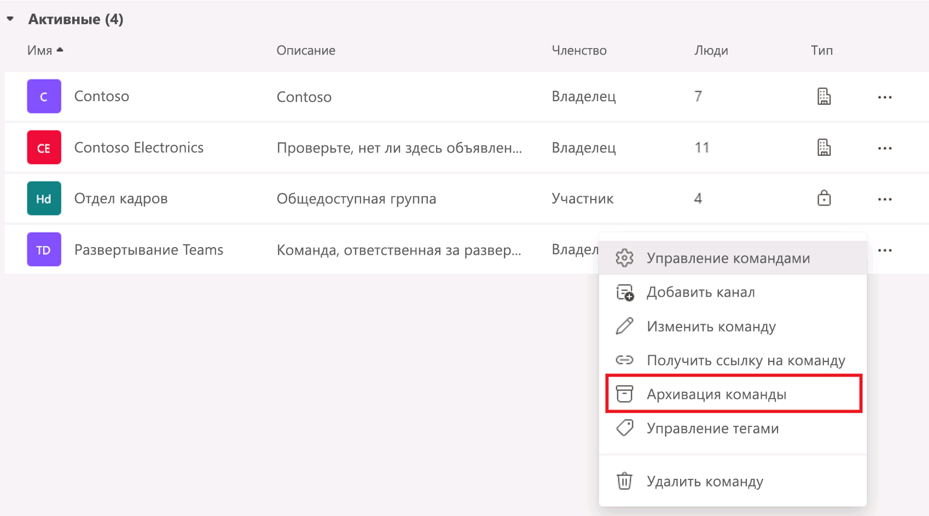Click the org type icon for Contoso Electronics
This screenshot has height=516, width=929.
pyautogui.click(x=824, y=148)
